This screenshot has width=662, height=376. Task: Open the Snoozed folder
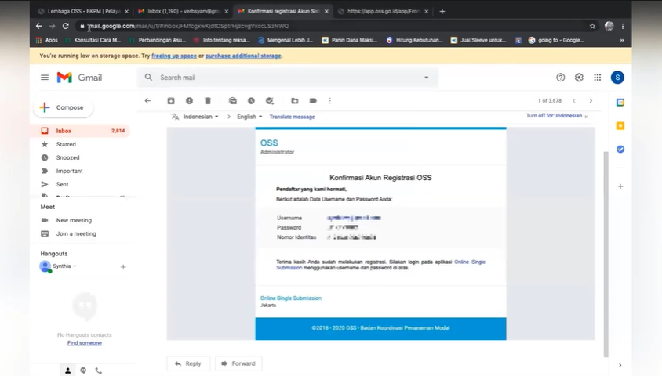(x=80, y=157)
